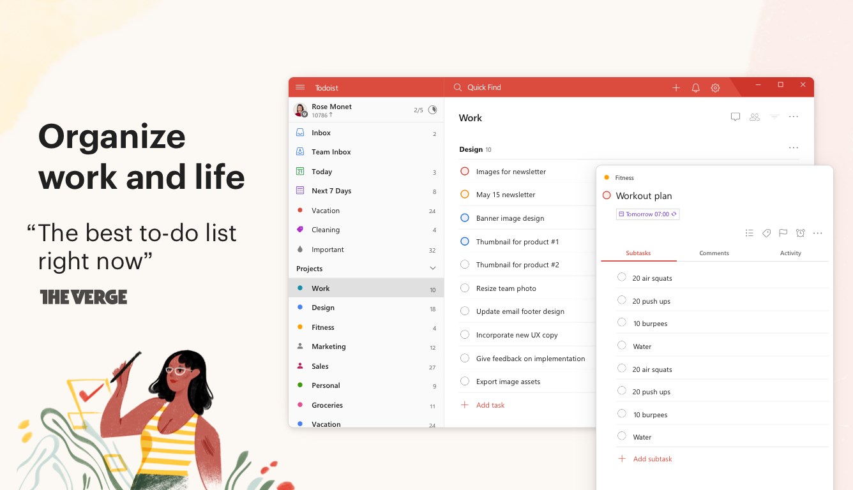Select the Cleaning label filter
The image size is (853, 490).
click(366, 230)
